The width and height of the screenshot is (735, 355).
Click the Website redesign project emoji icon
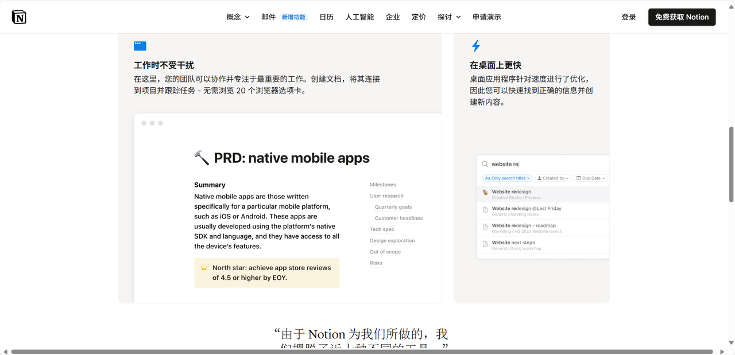(485, 192)
